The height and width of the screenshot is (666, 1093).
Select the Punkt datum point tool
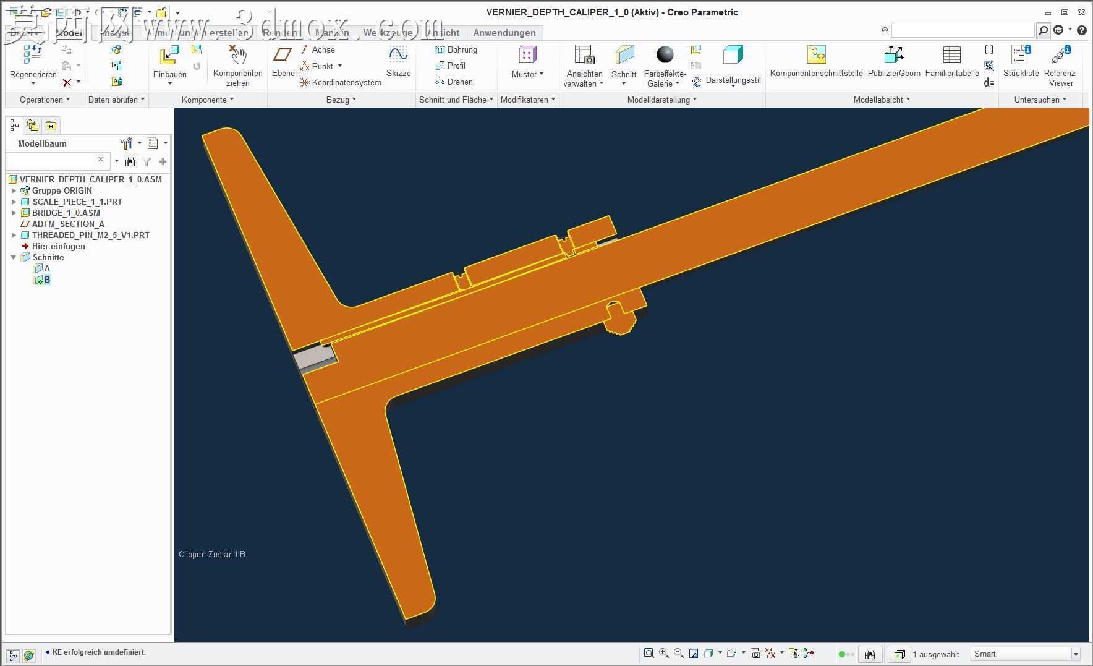coord(322,66)
